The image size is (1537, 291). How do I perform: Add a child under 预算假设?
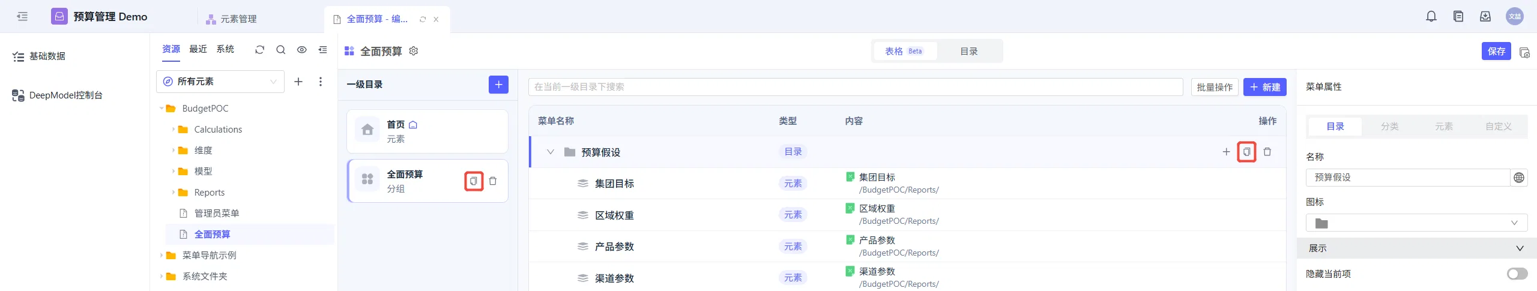[x=1227, y=152]
